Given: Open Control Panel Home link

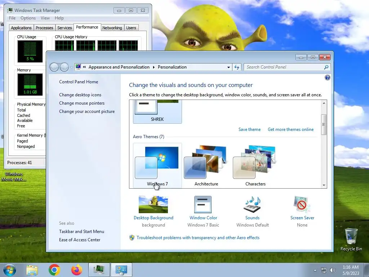Looking at the screenshot, I should coord(79,82).
